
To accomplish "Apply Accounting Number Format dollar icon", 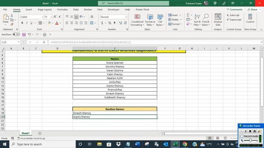I will [102, 23].
